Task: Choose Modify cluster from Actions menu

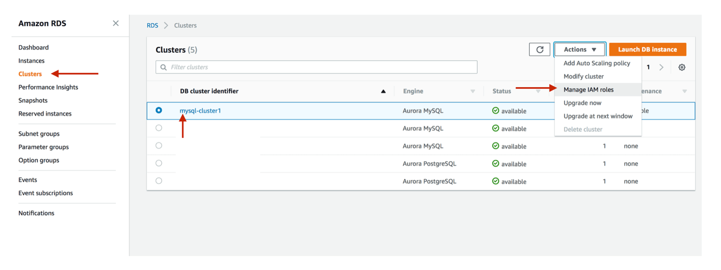Action: click(x=597, y=76)
